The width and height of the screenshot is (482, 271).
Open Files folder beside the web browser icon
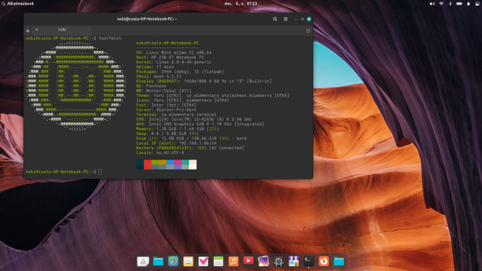pos(158,261)
